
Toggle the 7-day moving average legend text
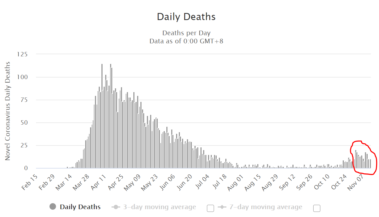[x=266, y=207]
